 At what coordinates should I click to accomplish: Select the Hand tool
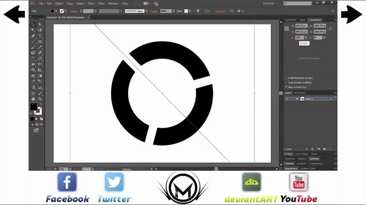coord(33,99)
